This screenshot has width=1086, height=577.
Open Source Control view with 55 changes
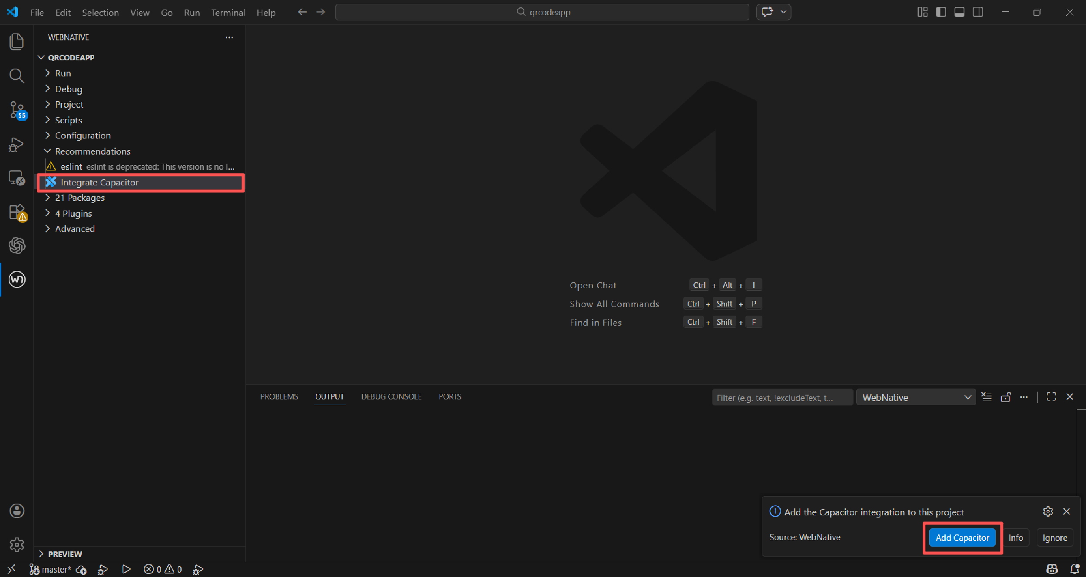coord(17,110)
